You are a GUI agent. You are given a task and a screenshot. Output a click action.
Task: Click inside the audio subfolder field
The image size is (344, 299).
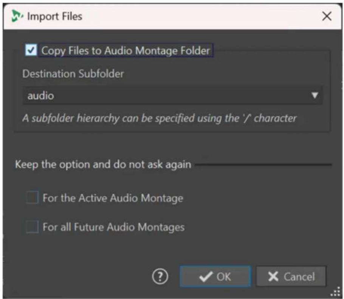tap(173, 96)
